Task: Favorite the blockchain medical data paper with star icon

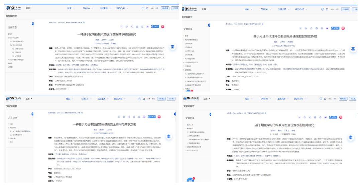Action: click(126, 26)
